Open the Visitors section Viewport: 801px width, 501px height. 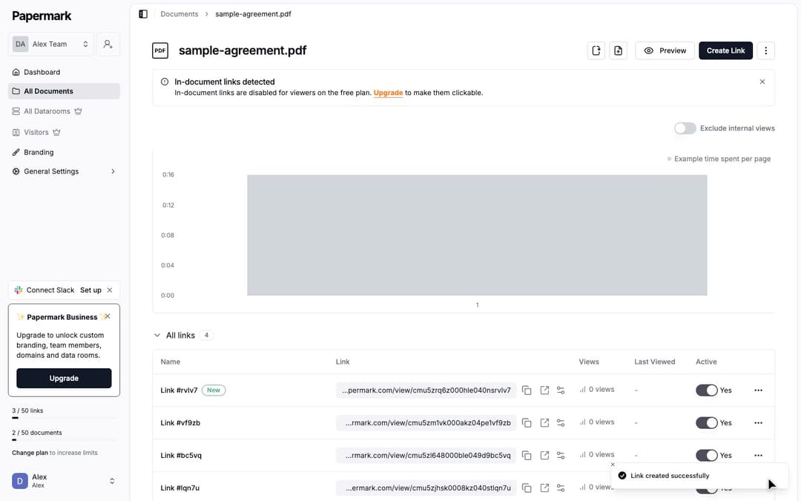[64, 132]
